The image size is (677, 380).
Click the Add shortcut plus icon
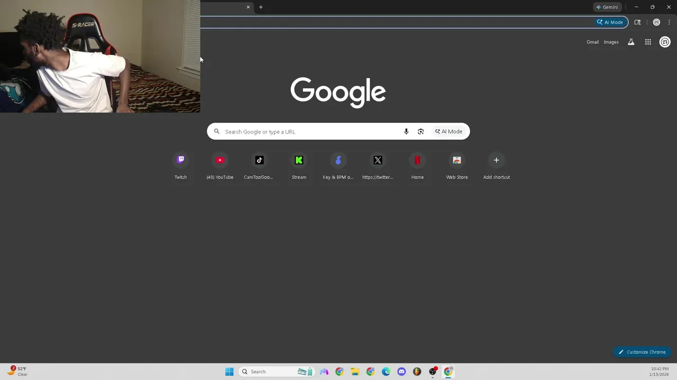[x=496, y=160]
